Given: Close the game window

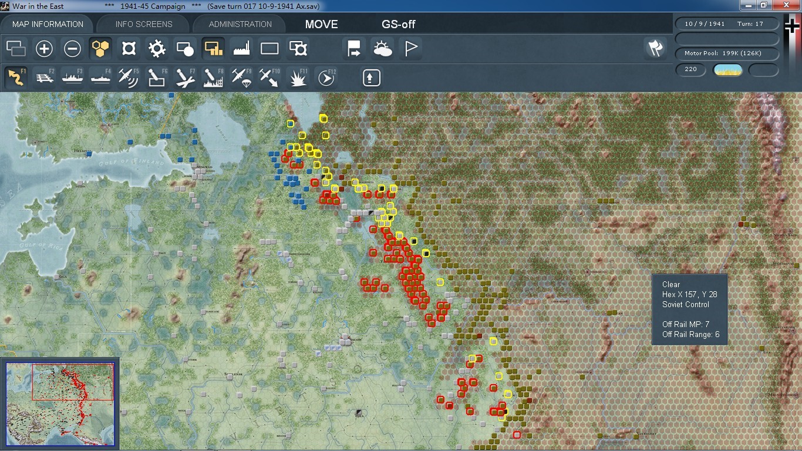Looking at the screenshot, I should pyautogui.click(x=786, y=5).
